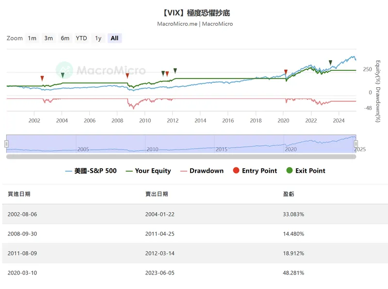This screenshot has width=388, height=289.
Task: Click the red entry marker near 2002
Action: pyautogui.click(x=42, y=78)
